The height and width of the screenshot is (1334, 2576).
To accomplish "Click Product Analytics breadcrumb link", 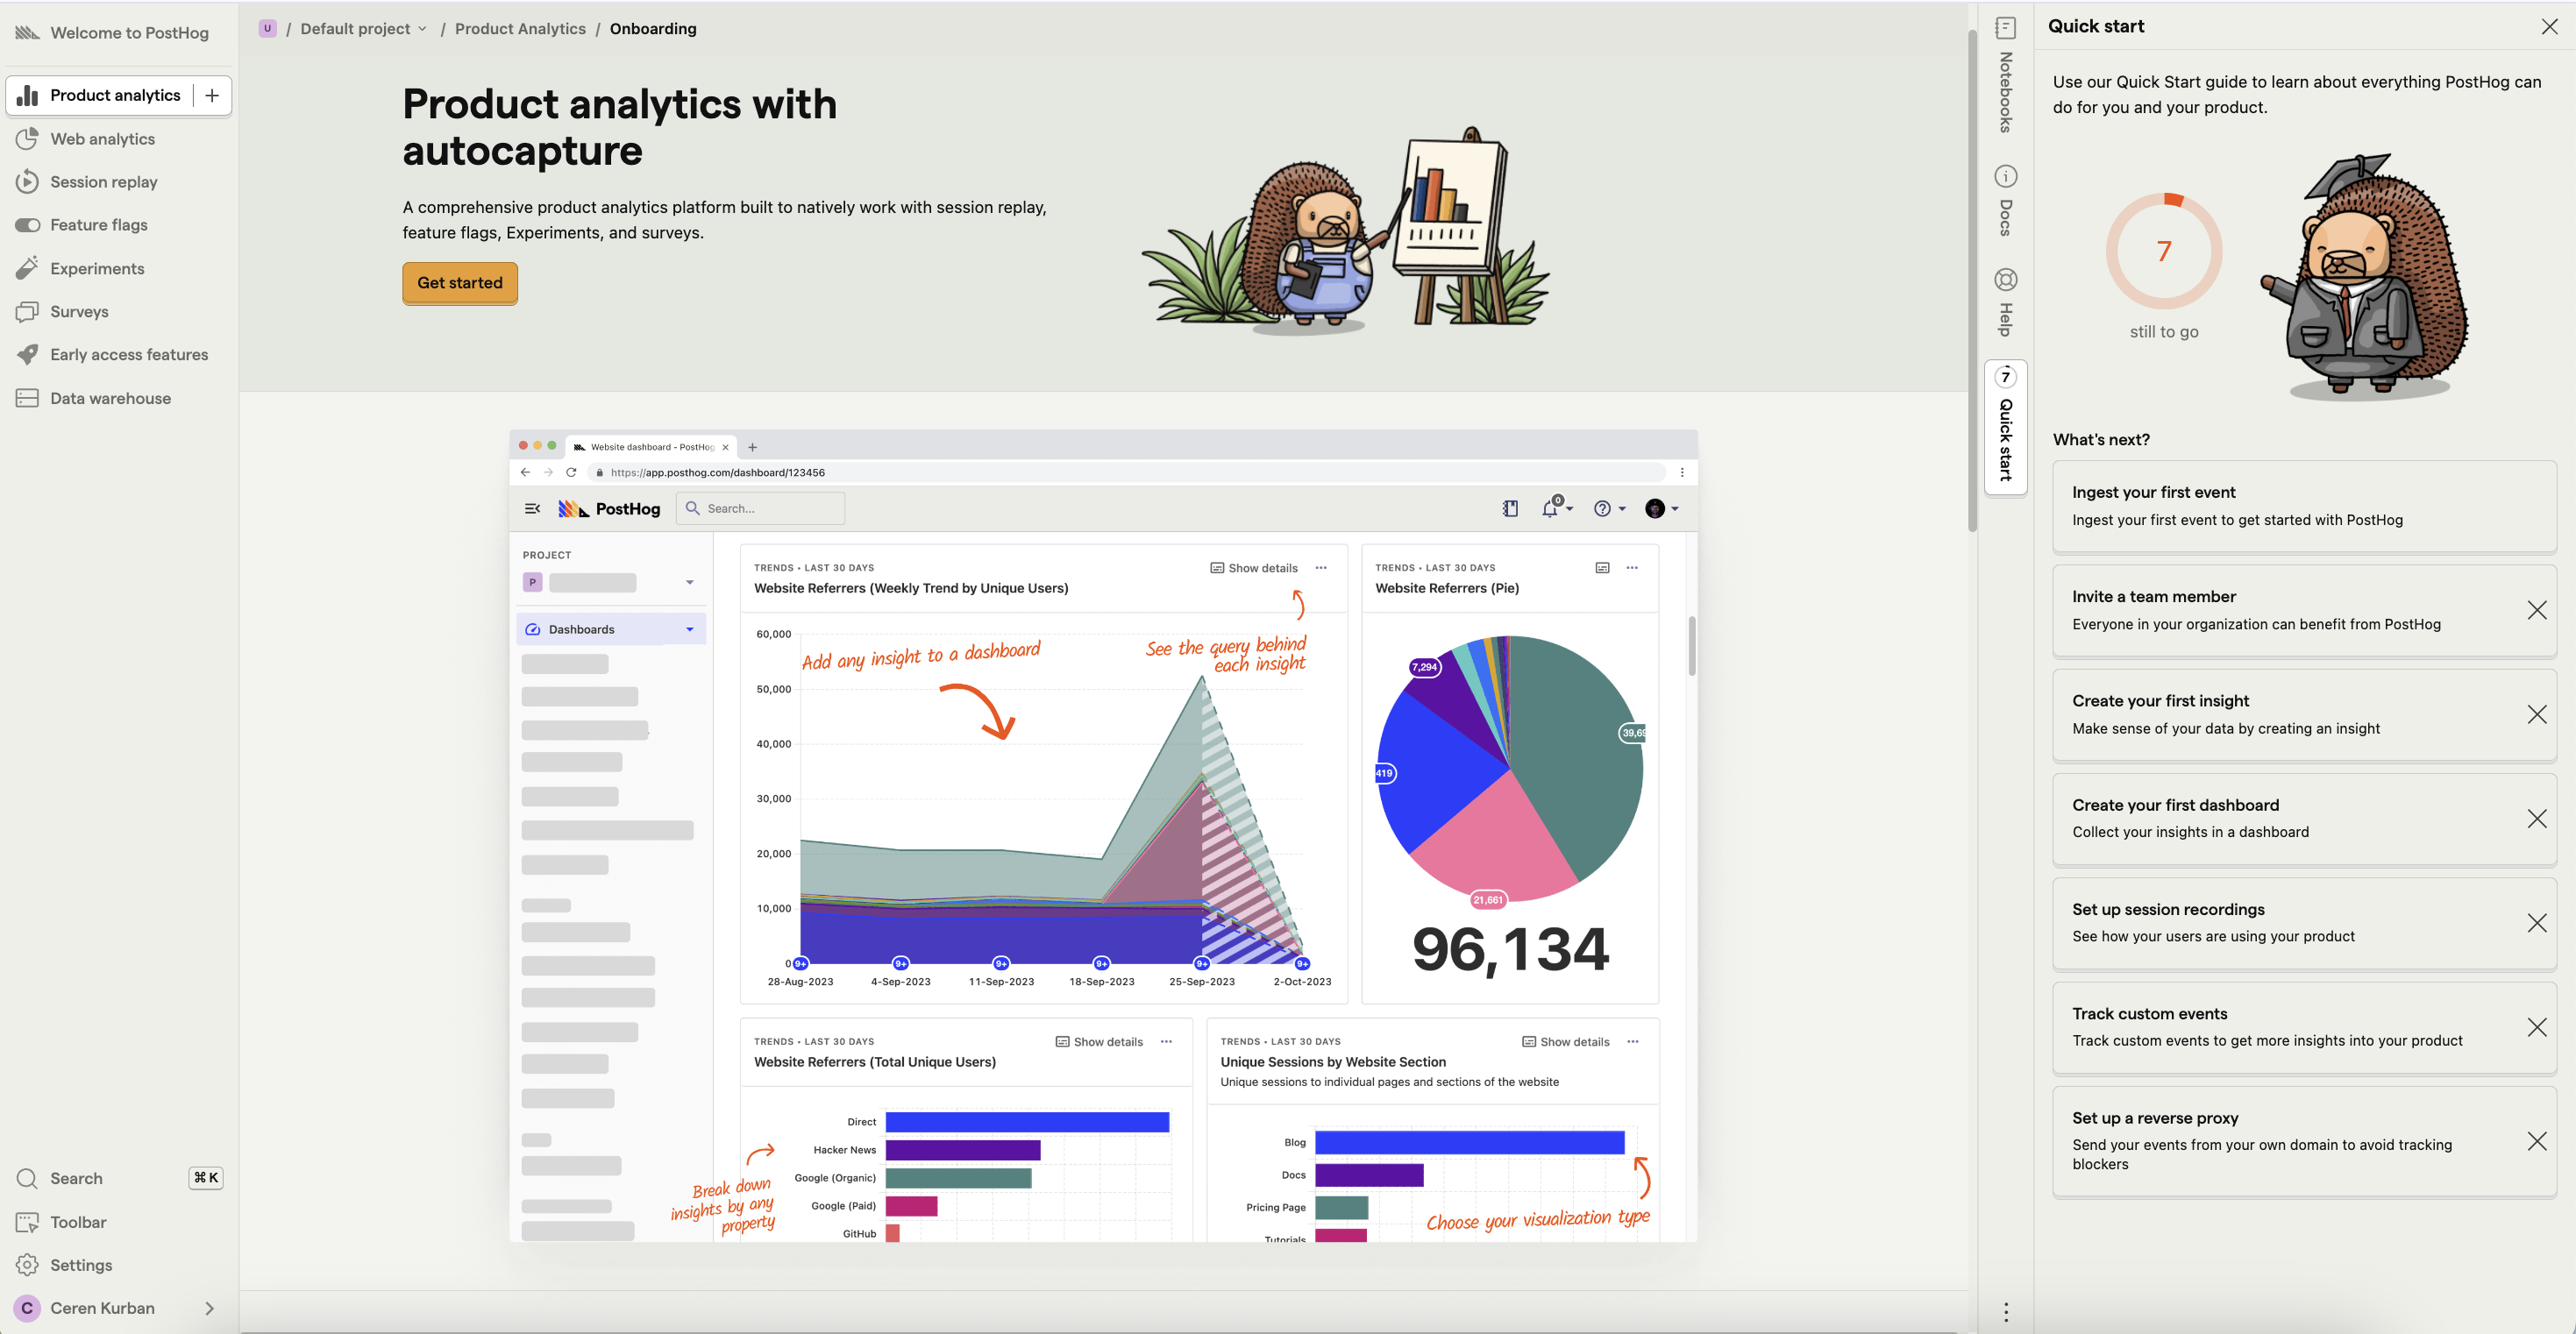I will point(520,29).
